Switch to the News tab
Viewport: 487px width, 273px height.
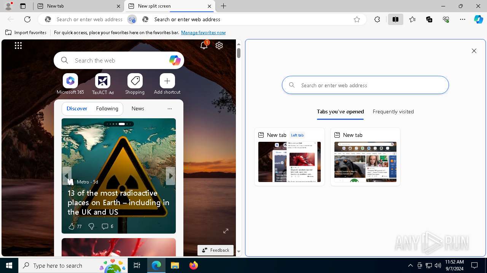pos(138,108)
